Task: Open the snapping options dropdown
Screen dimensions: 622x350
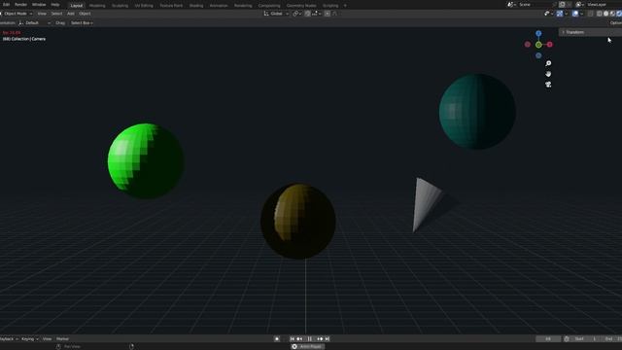Action: 317,14
